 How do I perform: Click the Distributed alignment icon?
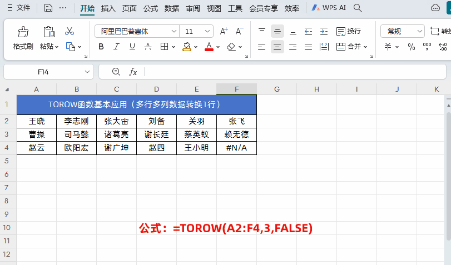pyautogui.click(x=324, y=47)
